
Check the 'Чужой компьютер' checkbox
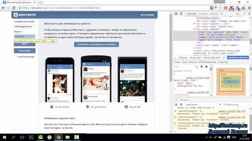point(15,57)
